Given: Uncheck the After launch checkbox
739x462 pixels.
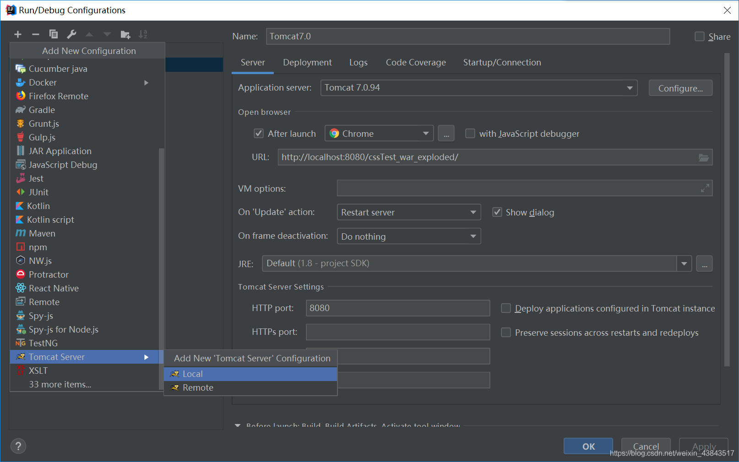Looking at the screenshot, I should [x=259, y=134].
